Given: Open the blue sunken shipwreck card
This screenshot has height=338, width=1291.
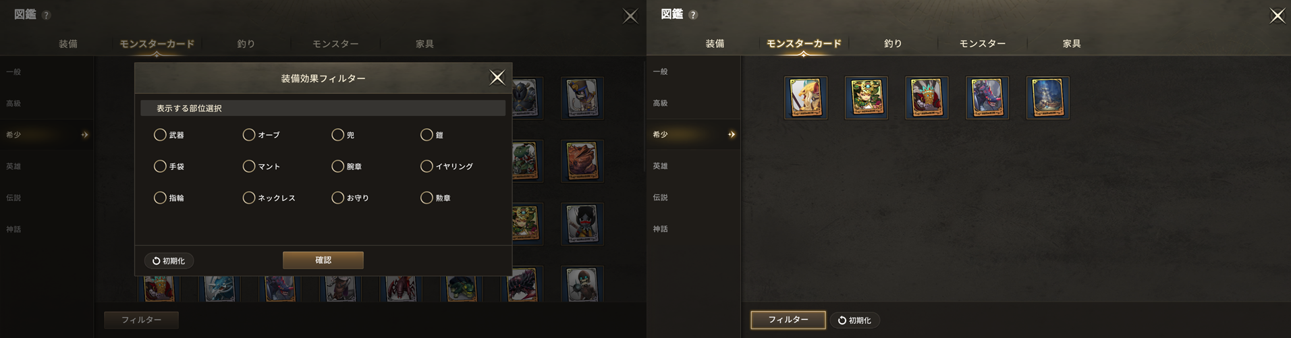Looking at the screenshot, I should click(1047, 98).
